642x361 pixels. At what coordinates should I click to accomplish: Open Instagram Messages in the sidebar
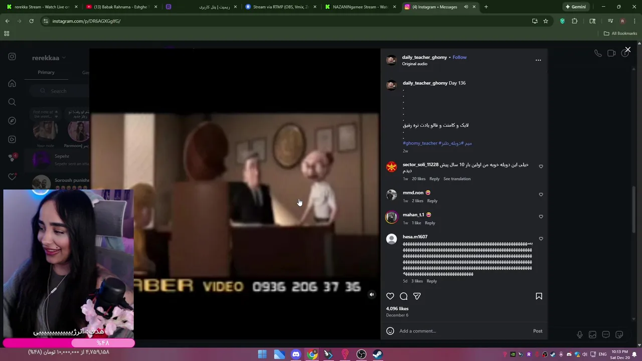tap(12, 158)
